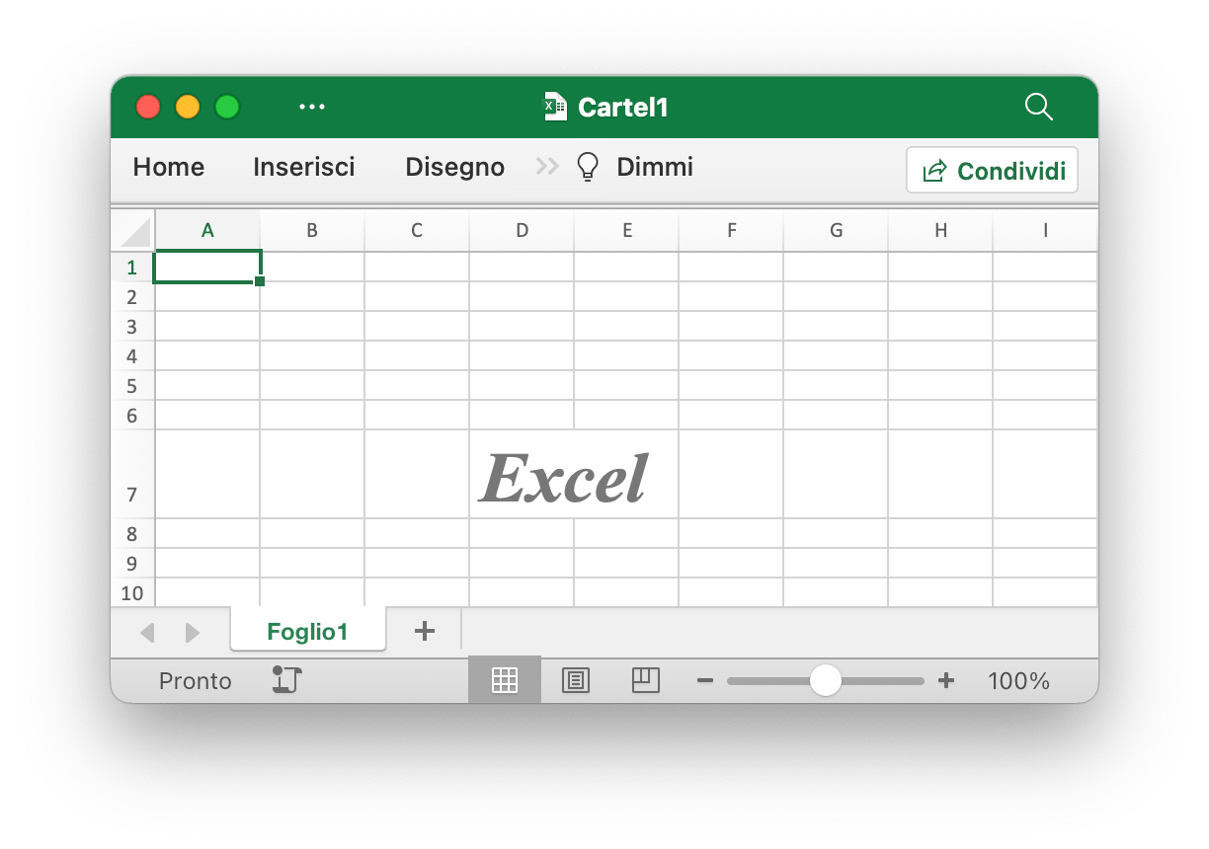Zoom in with the plus button
Viewport: 1209px width, 849px height.
pos(946,680)
